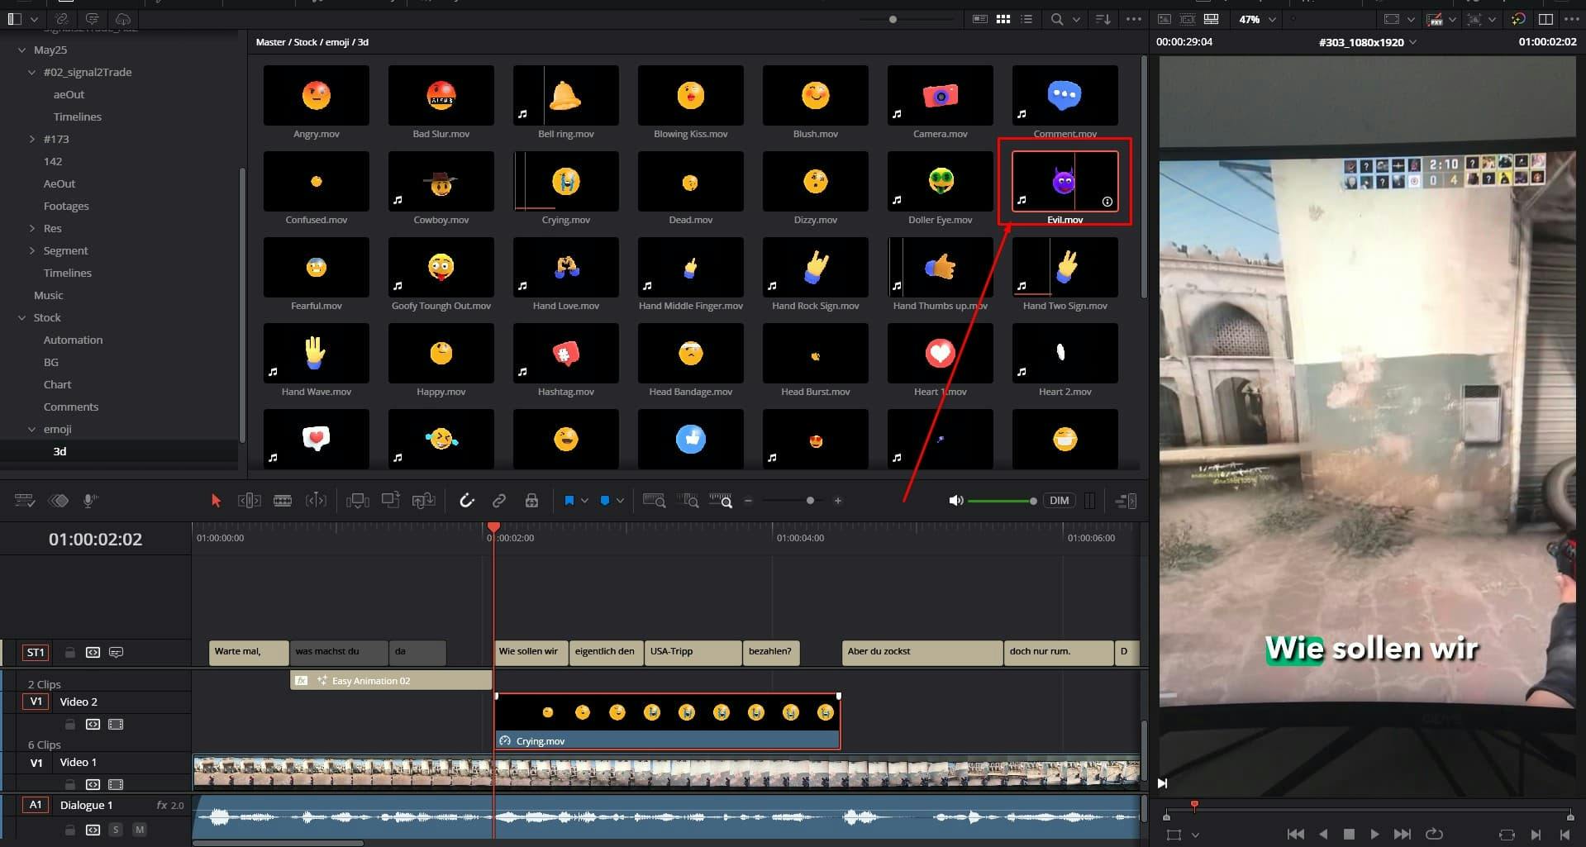The height and width of the screenshot is (847, 1586).
Task: Toggle timeline Snapping magnet icon
Action: (467, 501)
